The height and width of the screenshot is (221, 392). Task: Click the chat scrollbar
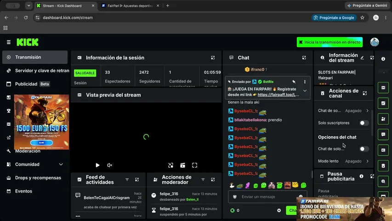[312, 174]
